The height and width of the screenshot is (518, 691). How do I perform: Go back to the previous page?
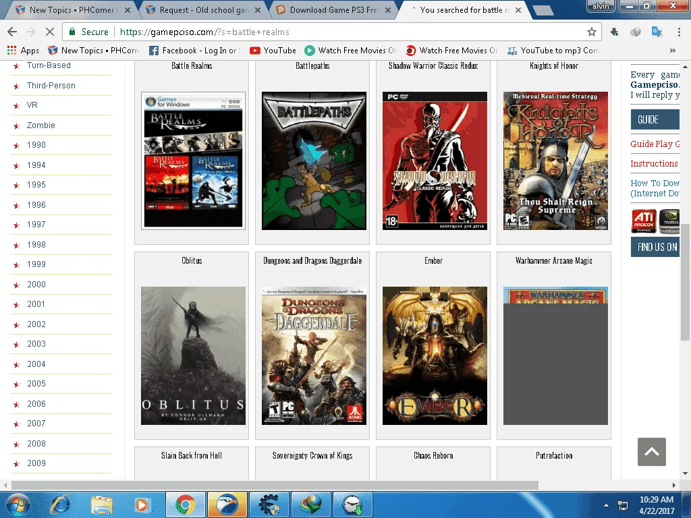12,32
